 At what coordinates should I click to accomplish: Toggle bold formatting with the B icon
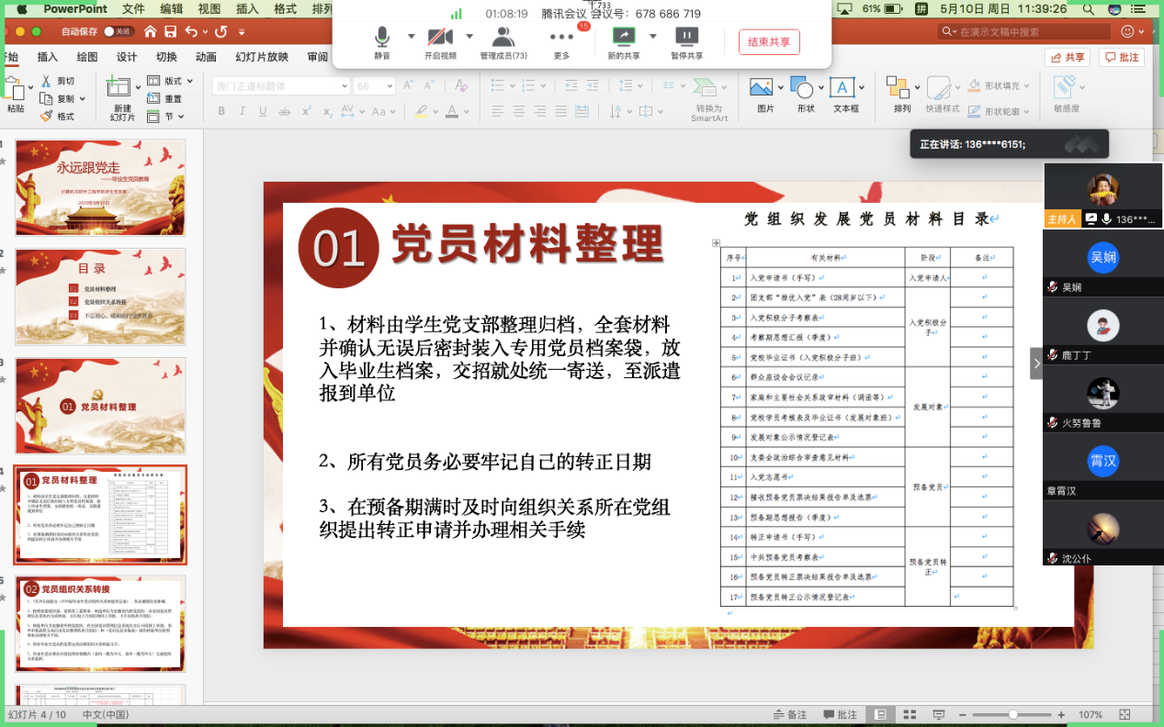click(x=220, y=109)
